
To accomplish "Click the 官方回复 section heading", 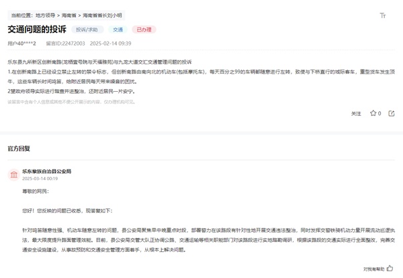I will 19,148.
